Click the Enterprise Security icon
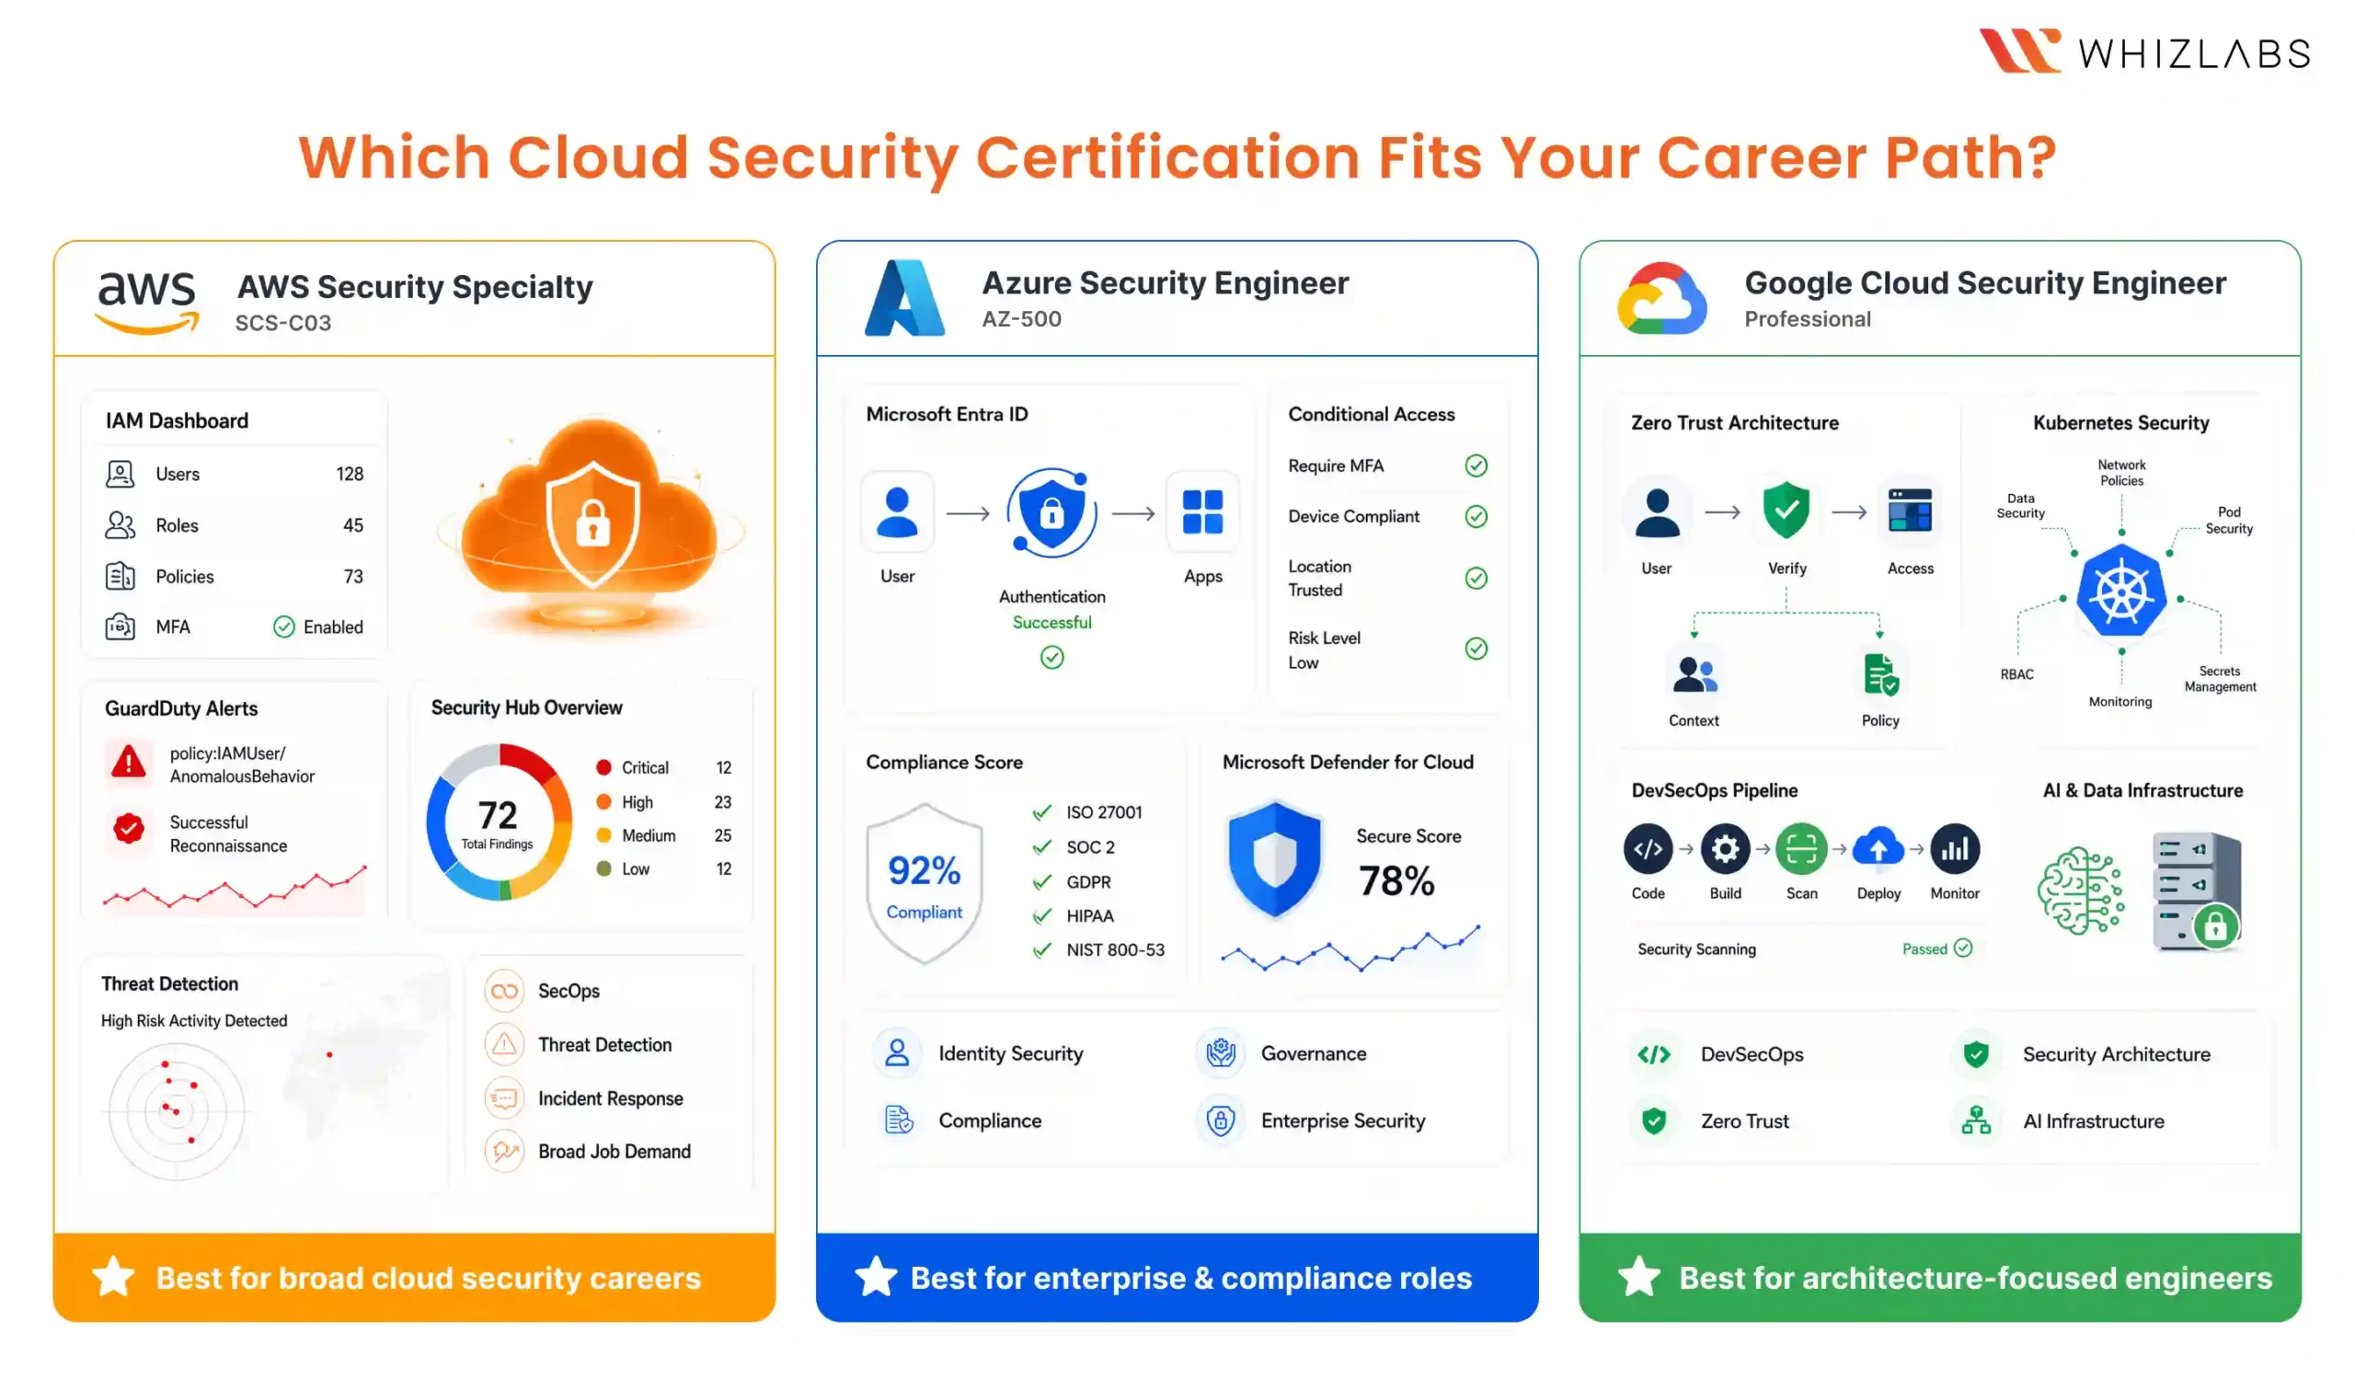The width and height of the screenshot is (2355, 1390). [x=1220, y=1120]
